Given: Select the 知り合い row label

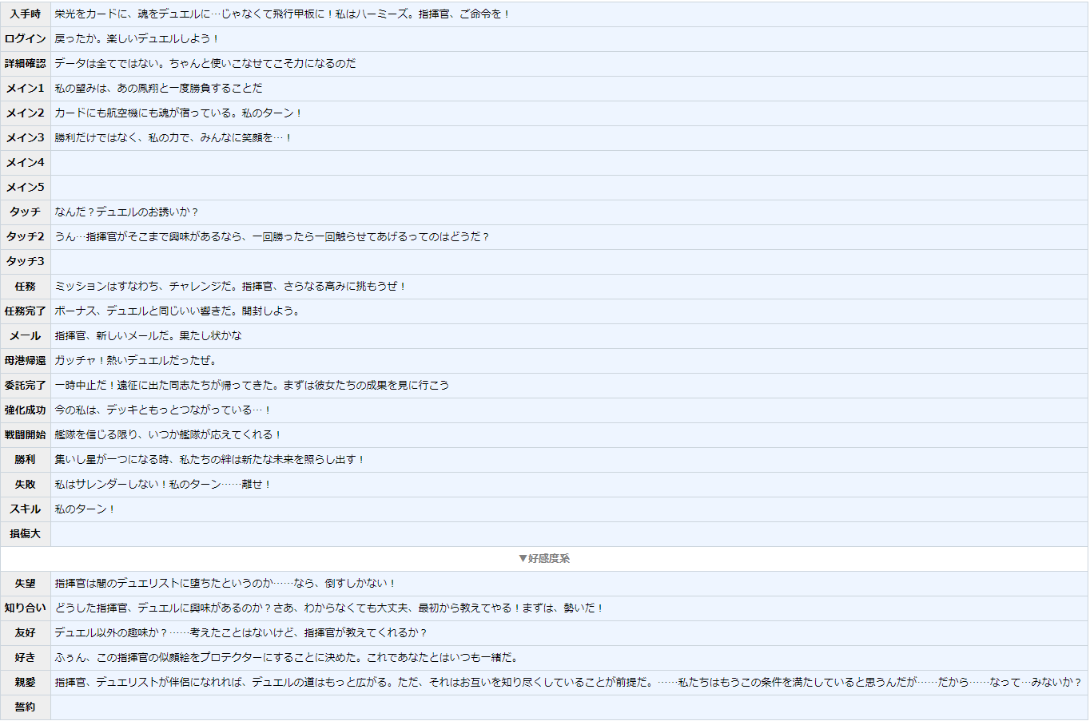Looking at the screenshot, I should [x=26, y=608].
